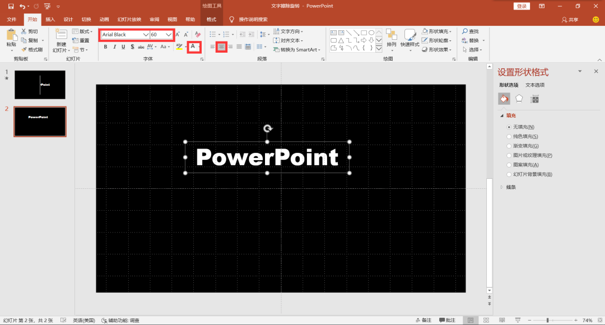
Task: Open the Arial Black font name dropdown
Action: pyautogui.click(x=146, y=35)
